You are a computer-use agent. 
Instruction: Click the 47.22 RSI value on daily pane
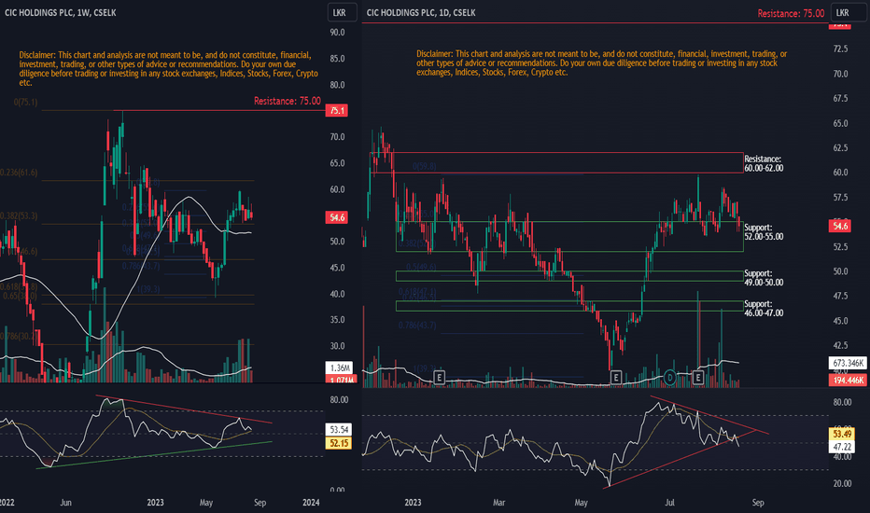(x=842, y=447)
